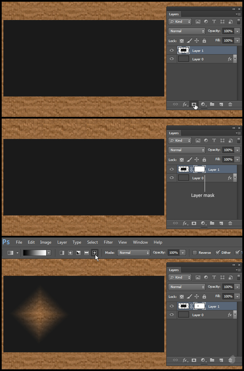Click Add layer mask icon under hand cursor
The width and height of the screenshot is (244, 371).
pyautogui.click(x=194, y=104)
